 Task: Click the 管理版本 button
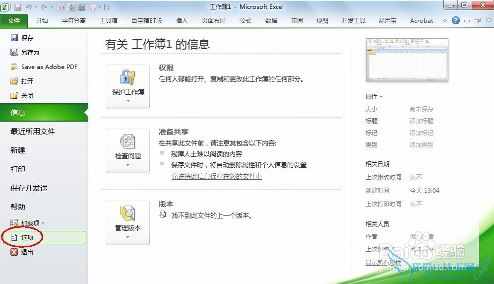[128, 222]
